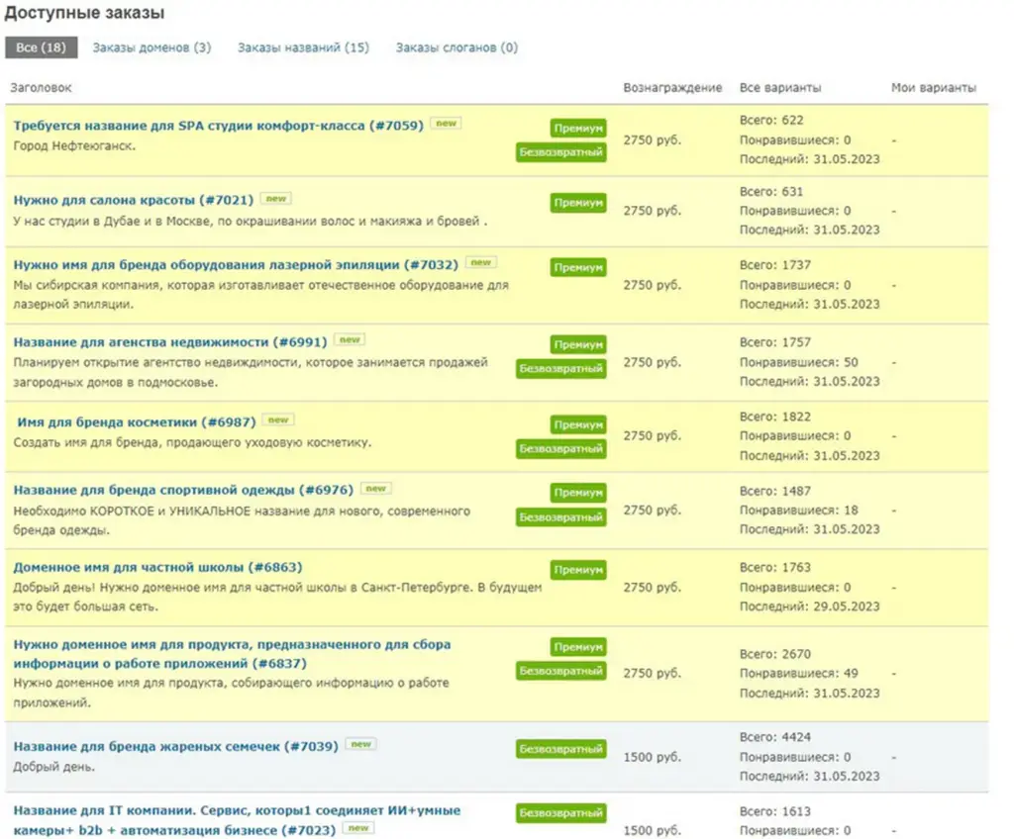1014x839 pixels.
Task: Switch to the Все (18) tab
Action: [x=41, y=47]
